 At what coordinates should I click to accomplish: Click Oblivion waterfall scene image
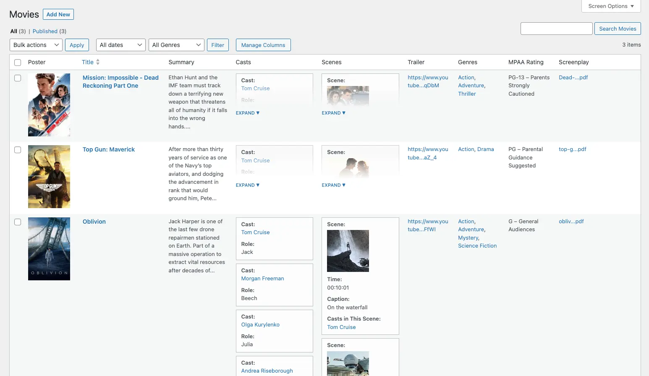[x=348, y=251]
